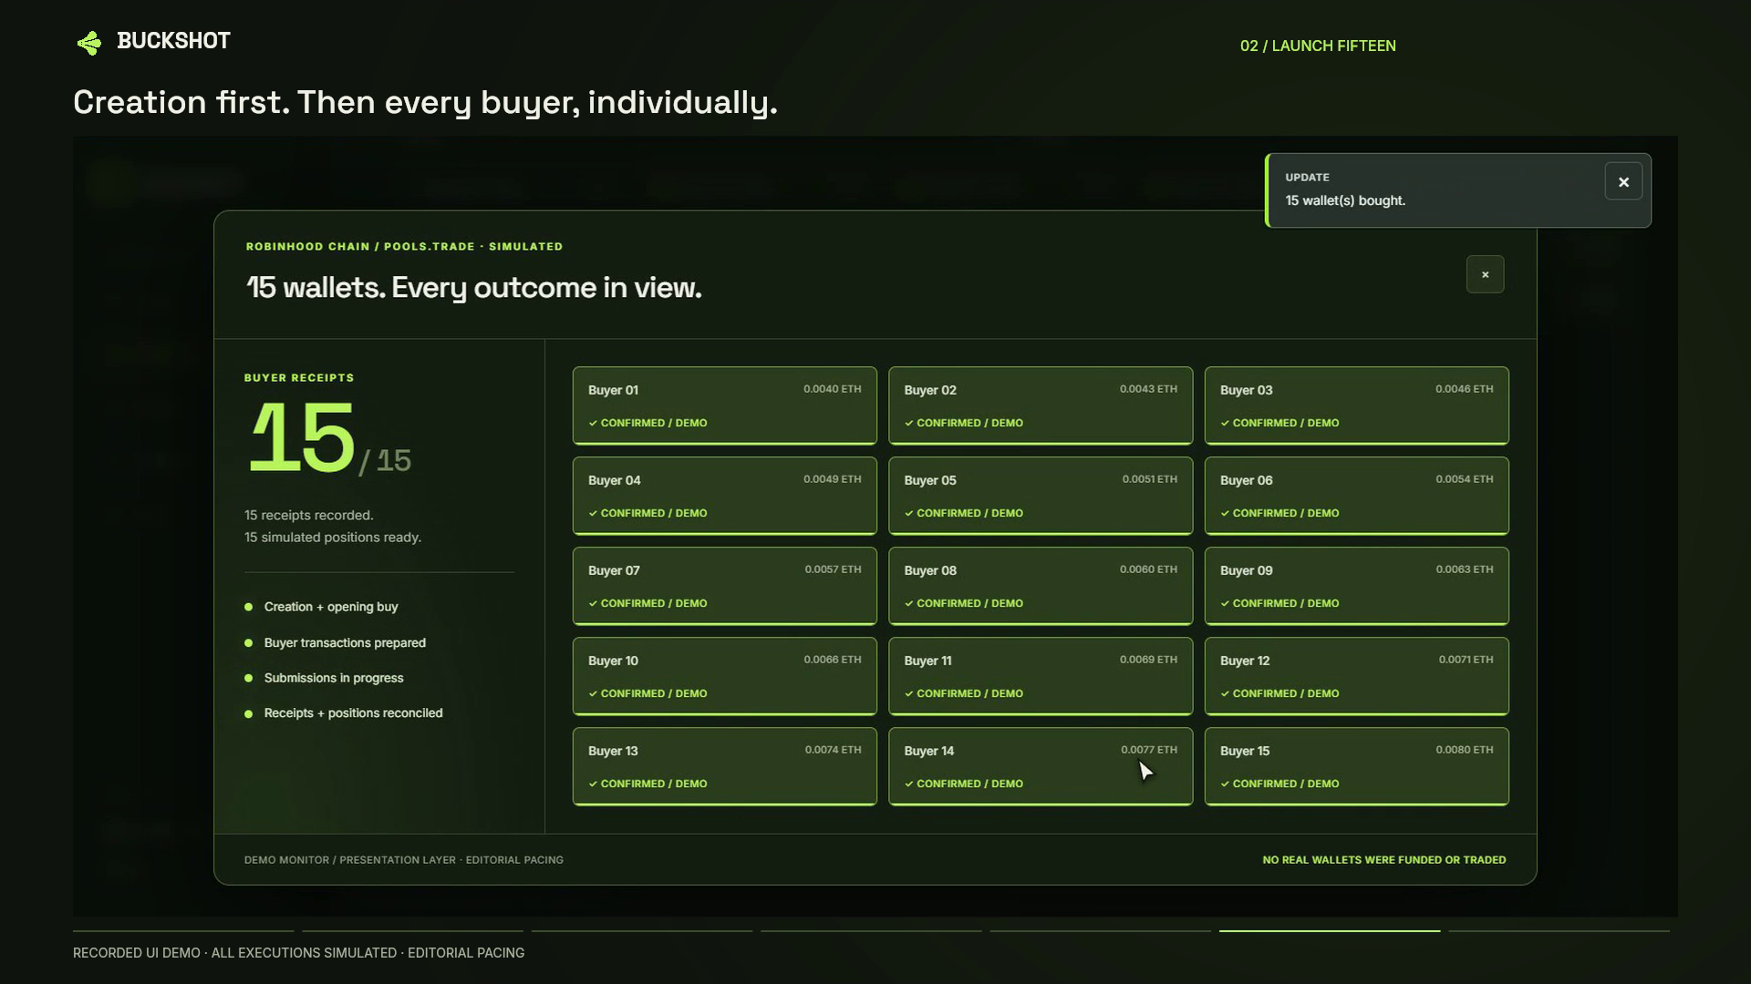Click the checkmark icon on Buyer 09
The image size is (1751, 984).
pyautogui.click(x=1225, y=603)
